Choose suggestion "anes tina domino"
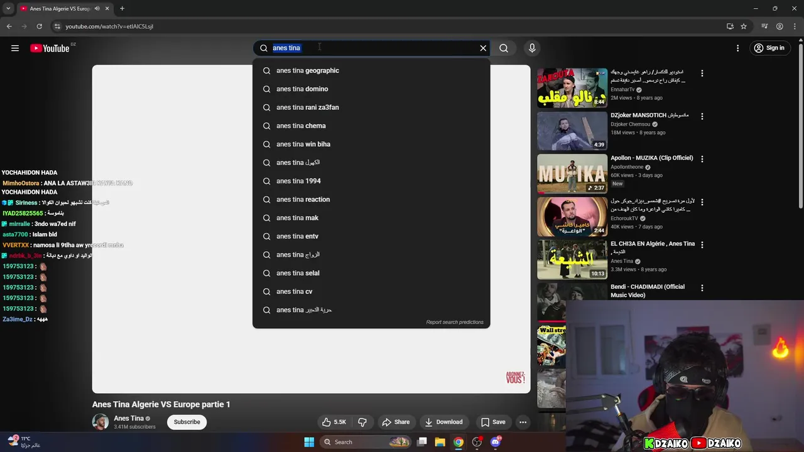804x452 pixels. point(371,89)
